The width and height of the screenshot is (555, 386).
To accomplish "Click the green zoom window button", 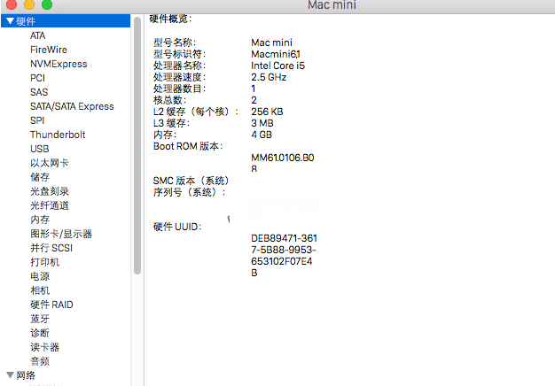I will (46, 6).
